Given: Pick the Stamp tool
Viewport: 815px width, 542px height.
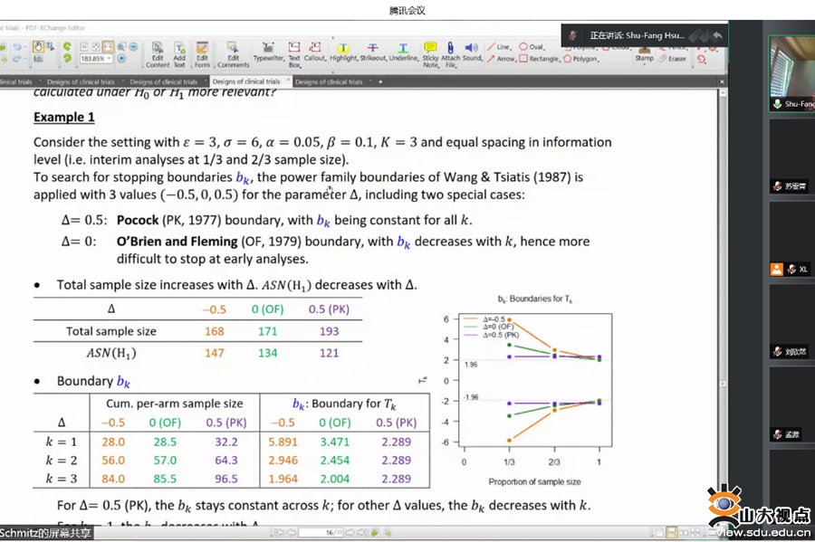Looking at the screenshot, I should coord(644,54).
